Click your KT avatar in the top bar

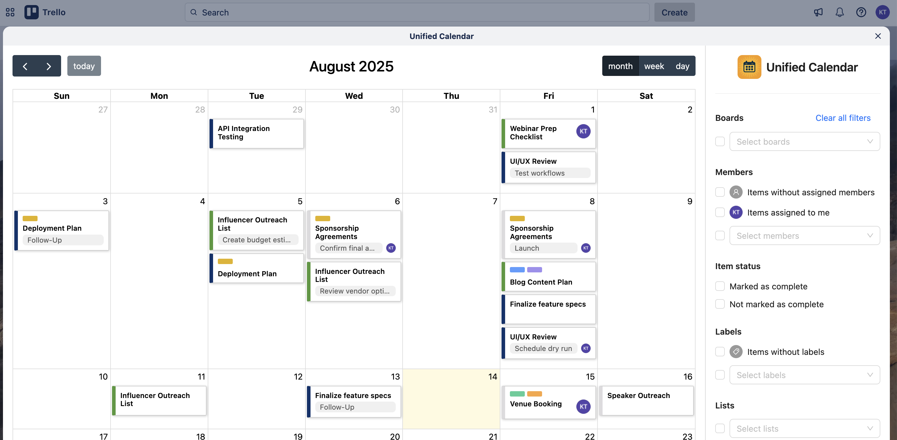tap(883, 12)
